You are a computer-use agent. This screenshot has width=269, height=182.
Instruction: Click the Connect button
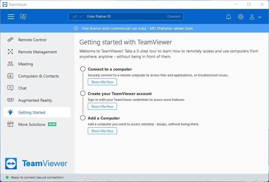coord(174,16)
